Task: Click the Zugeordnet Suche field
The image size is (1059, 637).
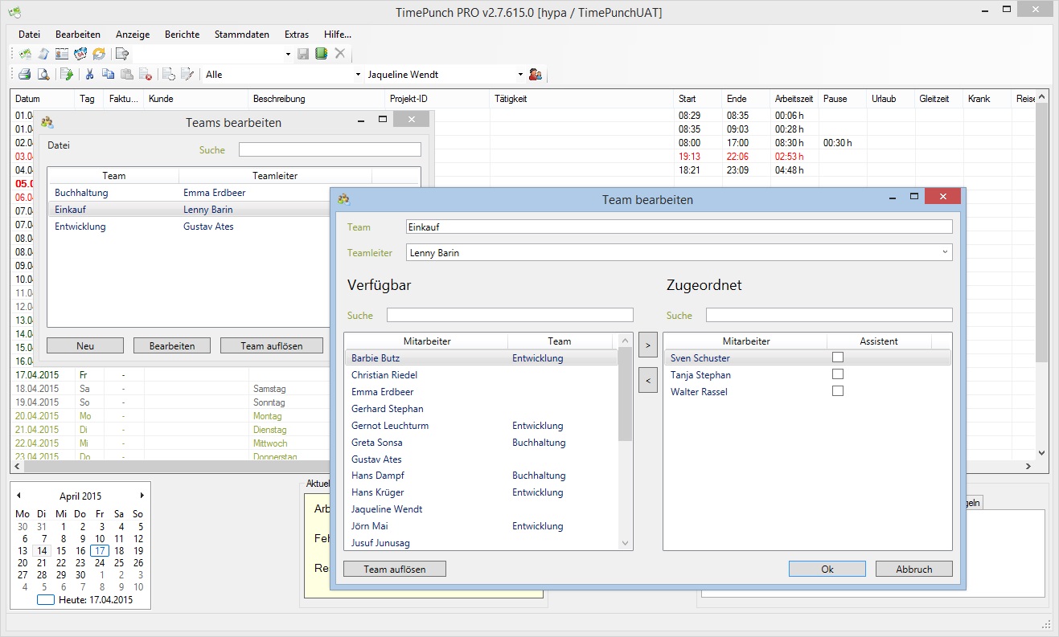Action: click(x=829, y=315)
